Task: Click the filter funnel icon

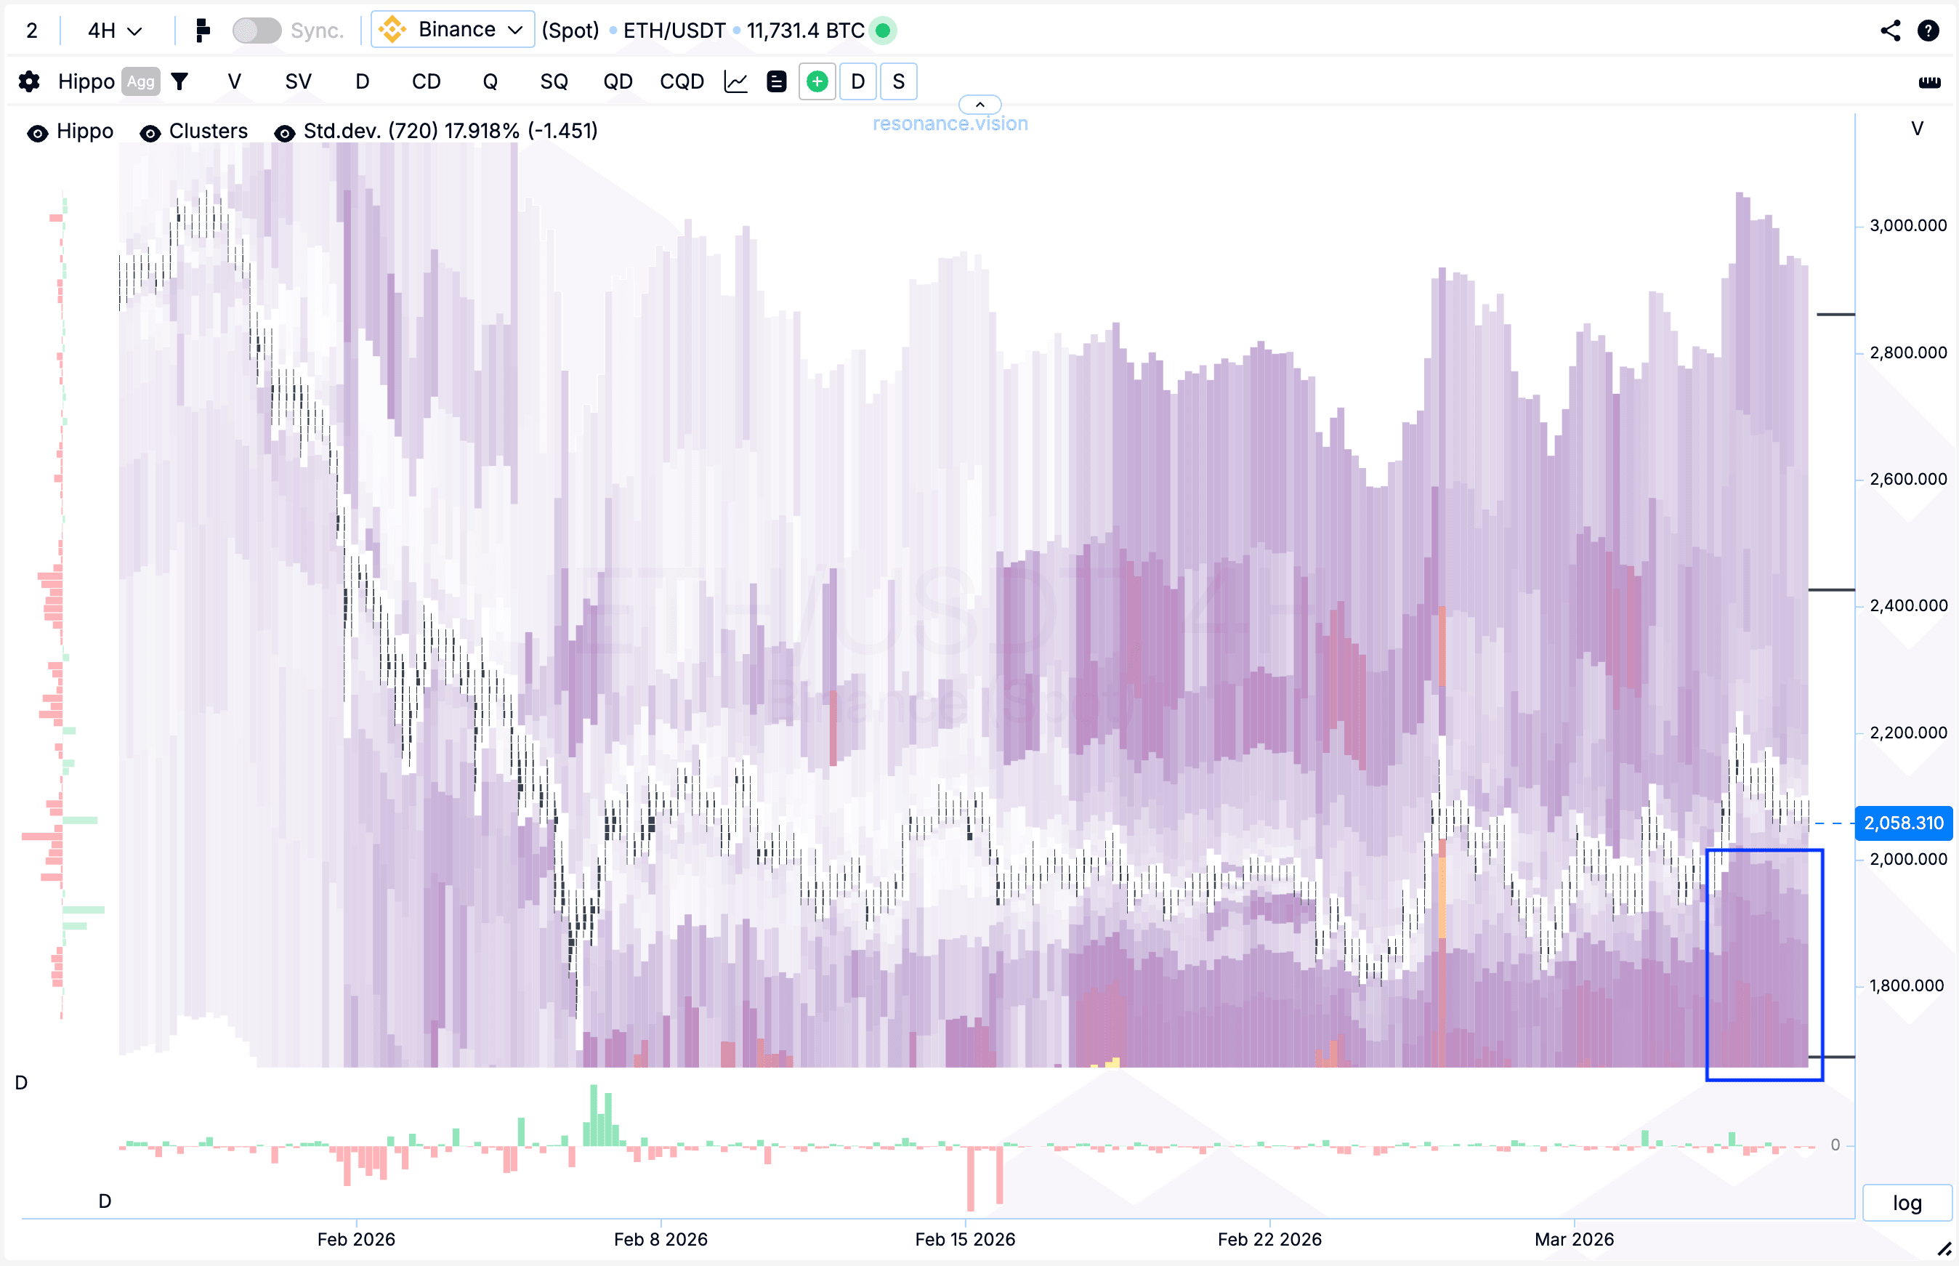Action: point(179,81)
